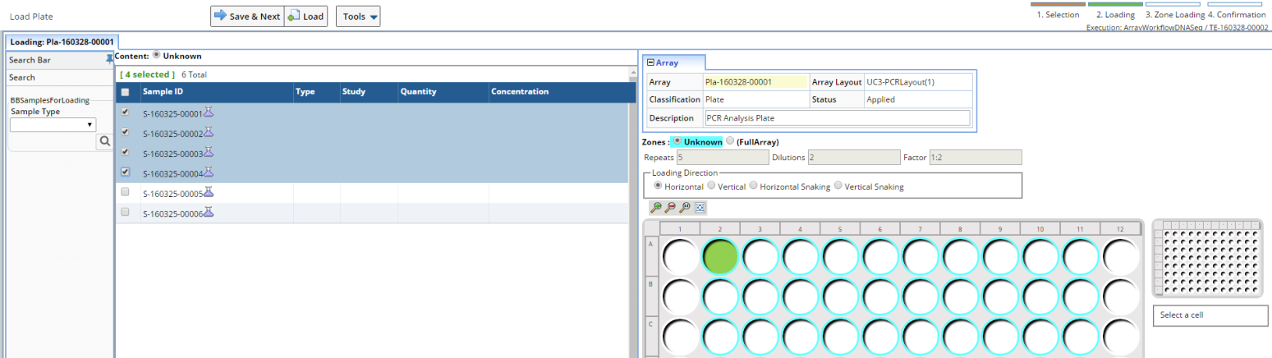Select Vertical Snaking loading direction

(x=838, y=186)
